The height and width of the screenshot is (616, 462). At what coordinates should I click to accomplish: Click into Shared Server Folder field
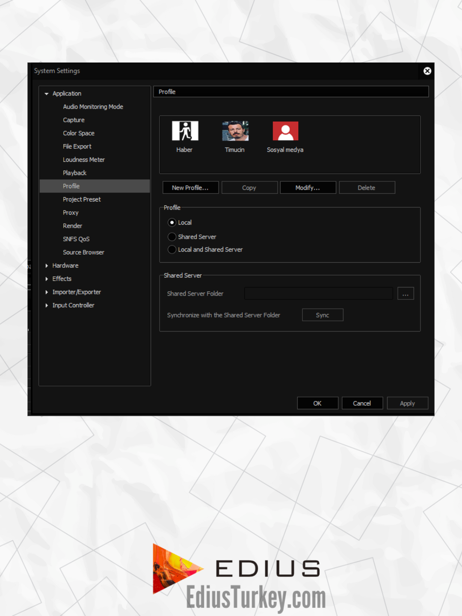point(318,293)
